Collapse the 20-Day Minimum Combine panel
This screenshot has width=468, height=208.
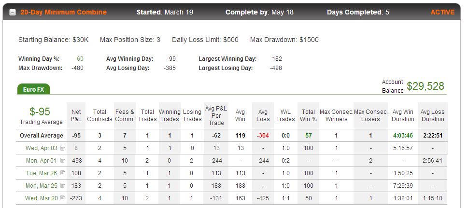coord(13,13)
